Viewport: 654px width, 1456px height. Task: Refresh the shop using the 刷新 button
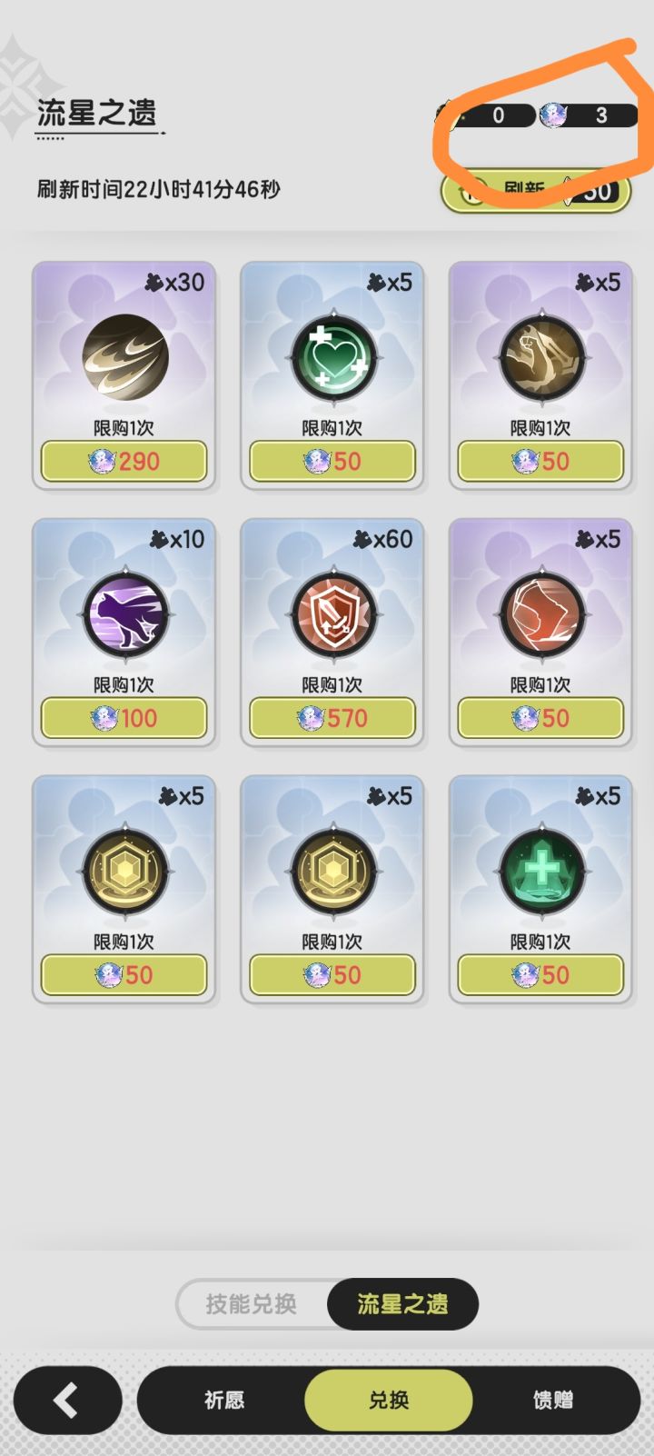pos(536,191)
